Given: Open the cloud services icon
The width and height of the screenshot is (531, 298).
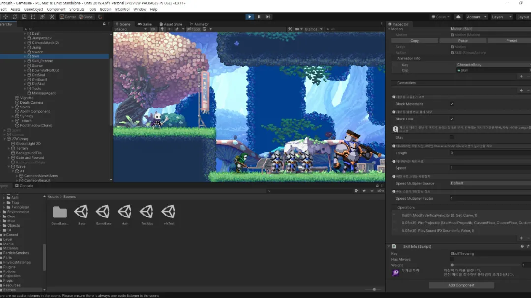Looking at the screenshot, I should [x=458, y=17].
